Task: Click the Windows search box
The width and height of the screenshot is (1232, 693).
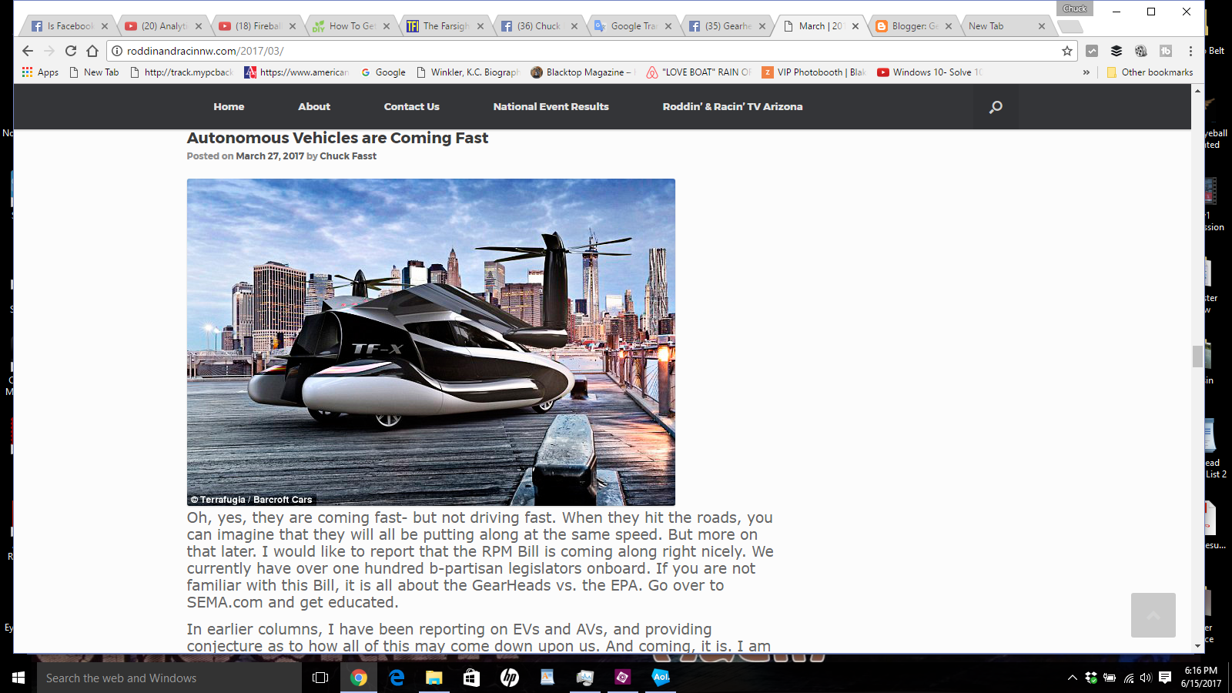Action: click(168, 678)
